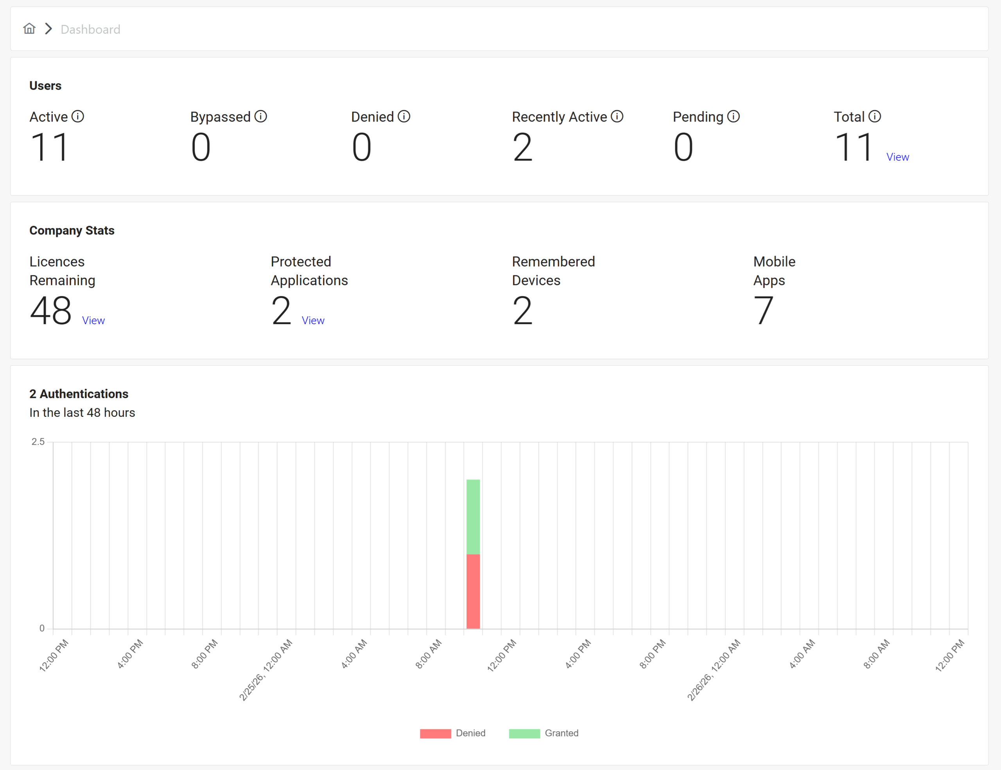This screenshot has width=1001, height=770.
Task: Toggle the Denied legend series in chart
Action: [470, 733]
